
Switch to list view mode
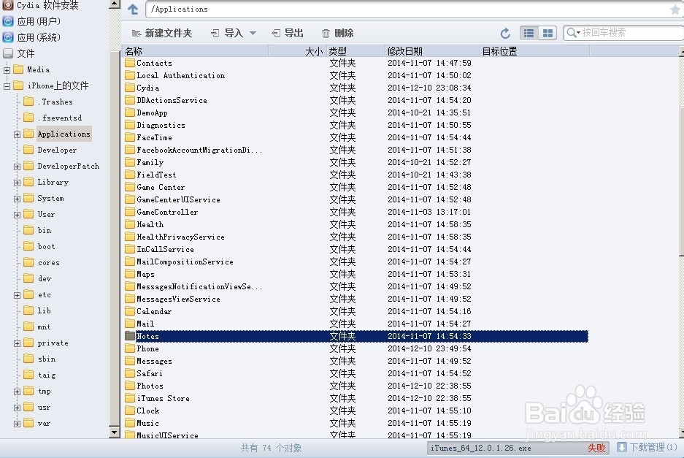pyautogui.click(x=529, y=33)
